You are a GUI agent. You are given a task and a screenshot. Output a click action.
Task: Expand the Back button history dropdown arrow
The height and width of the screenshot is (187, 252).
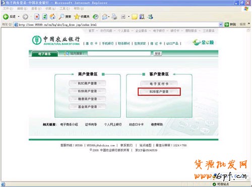19,17
